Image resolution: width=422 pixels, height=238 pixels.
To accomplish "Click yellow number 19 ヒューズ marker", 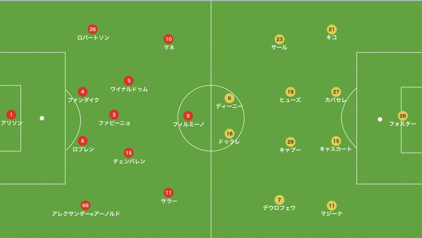I will (x=290, y=92).
